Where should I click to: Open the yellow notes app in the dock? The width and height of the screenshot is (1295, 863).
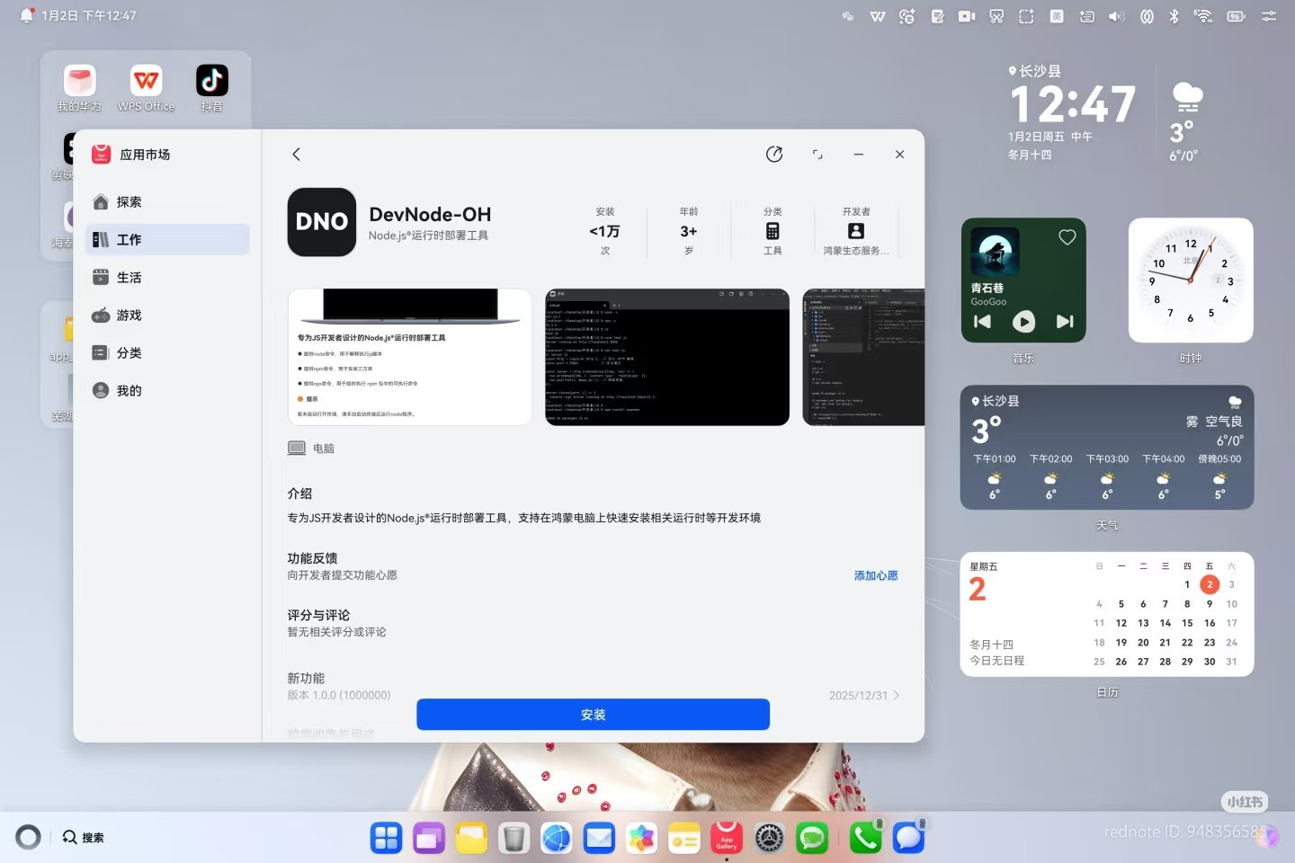click(684, 838)
